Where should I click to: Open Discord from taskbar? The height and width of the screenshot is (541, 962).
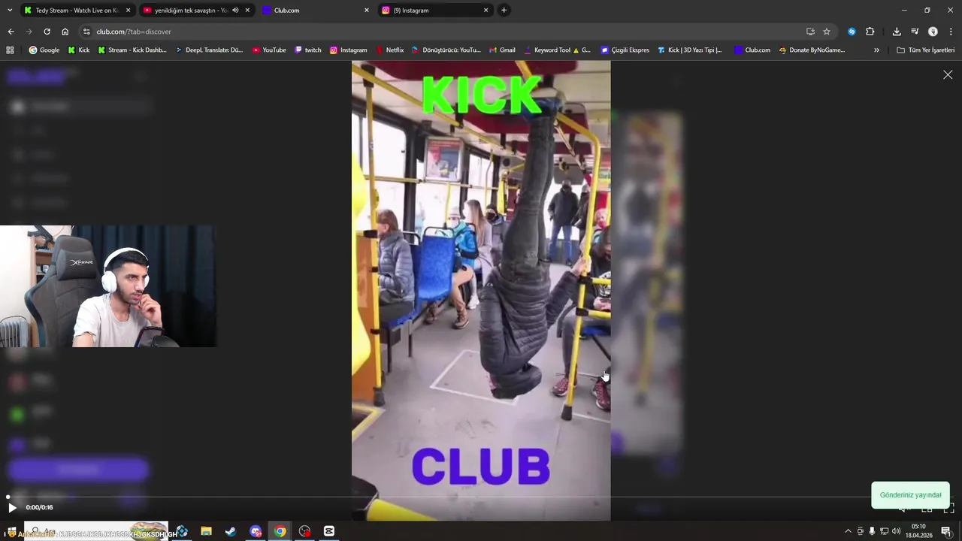click(x=256, y=531)
